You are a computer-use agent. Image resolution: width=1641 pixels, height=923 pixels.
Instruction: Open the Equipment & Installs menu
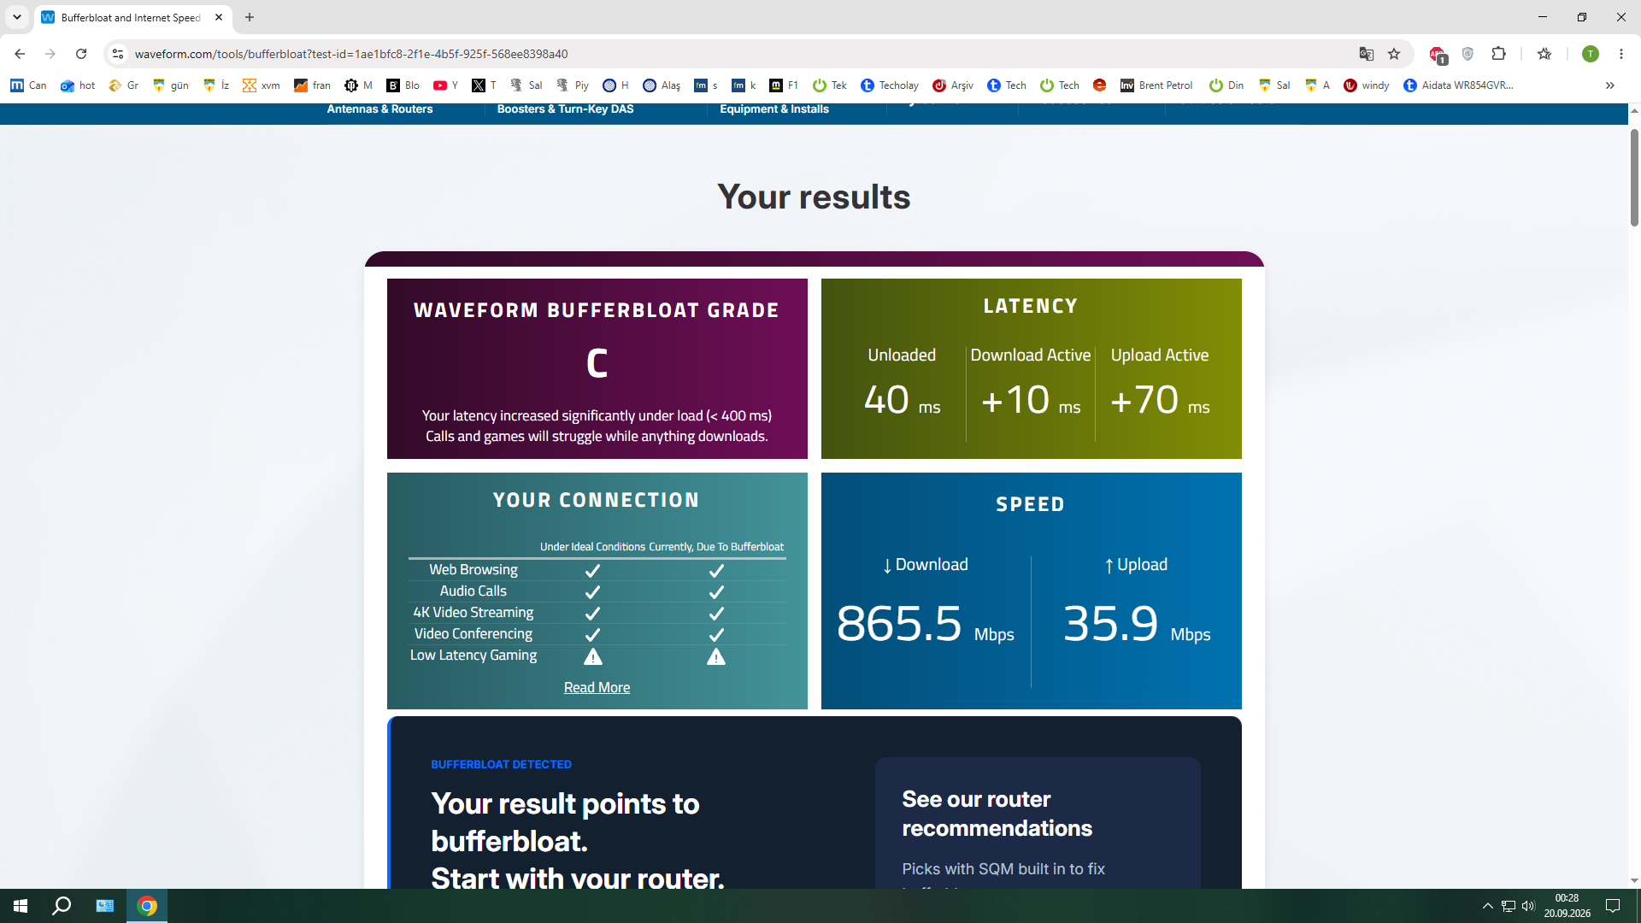(x=774, y=109)
